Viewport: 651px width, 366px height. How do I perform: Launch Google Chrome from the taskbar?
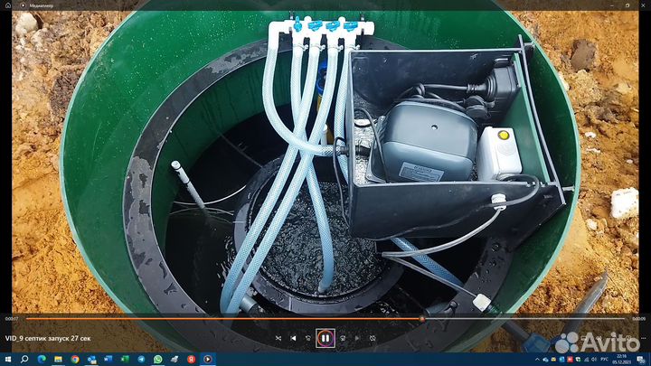point(75,359)
